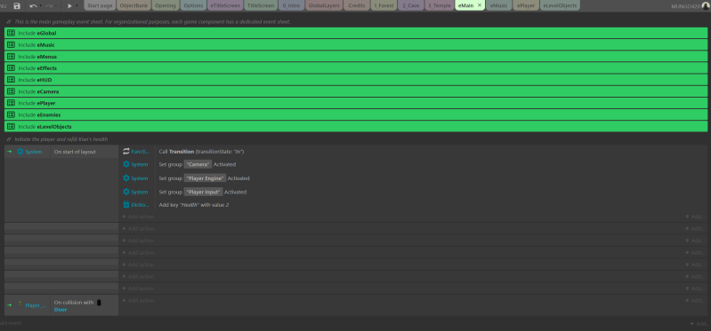Image resolution: width=711 pixels, height=331 pixels.
Task: Click the Save project icon
Action: [x=17, y=6]
